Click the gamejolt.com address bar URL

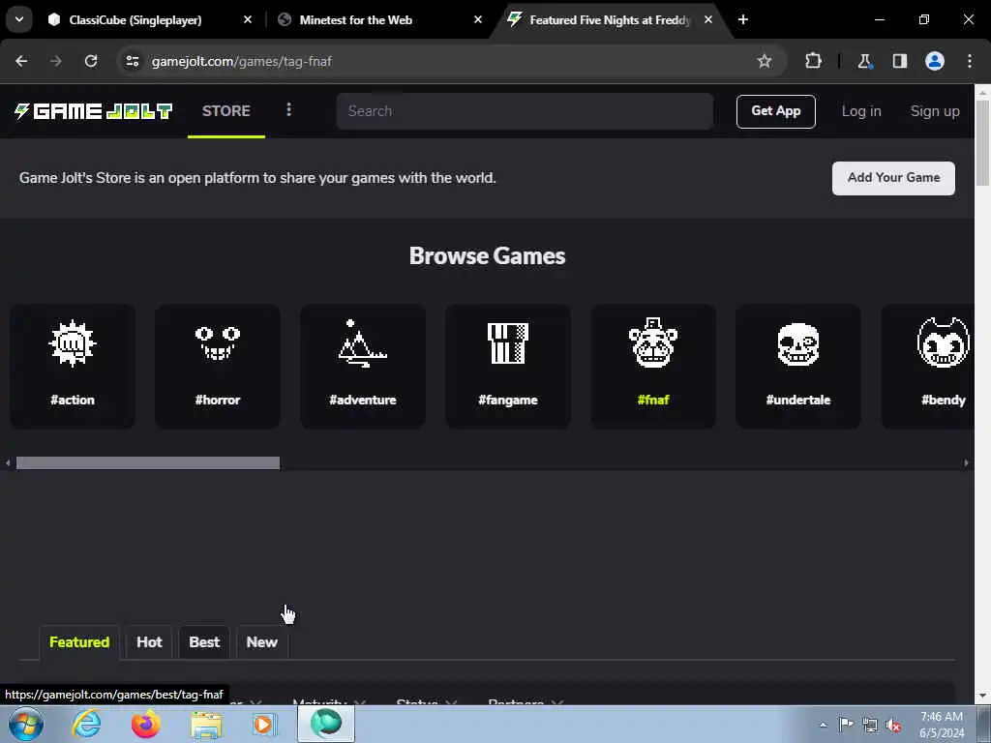[x=241, y=61]
